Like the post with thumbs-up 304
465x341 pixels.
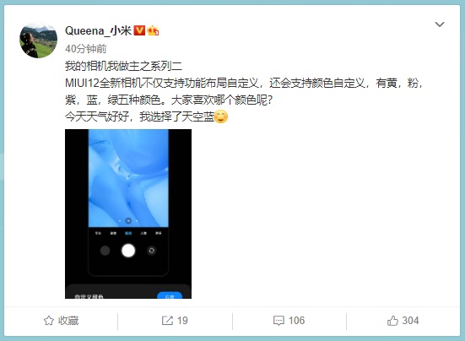coord(403,321)
